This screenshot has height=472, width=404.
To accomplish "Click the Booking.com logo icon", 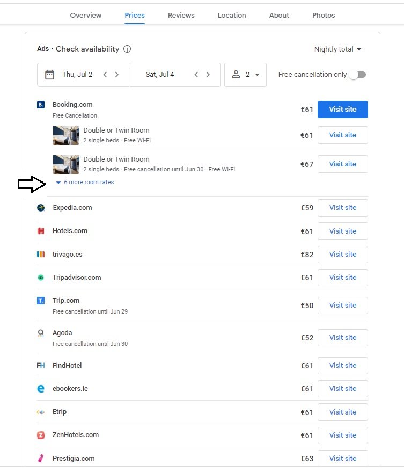I will (41, 105).
